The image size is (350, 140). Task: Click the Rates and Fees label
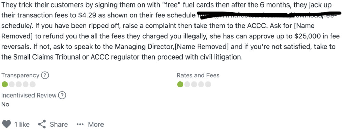click(198, 75)
